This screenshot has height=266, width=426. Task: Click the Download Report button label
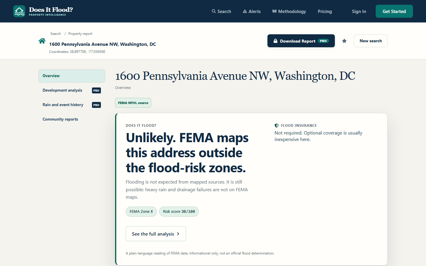[x=298, y=41]
